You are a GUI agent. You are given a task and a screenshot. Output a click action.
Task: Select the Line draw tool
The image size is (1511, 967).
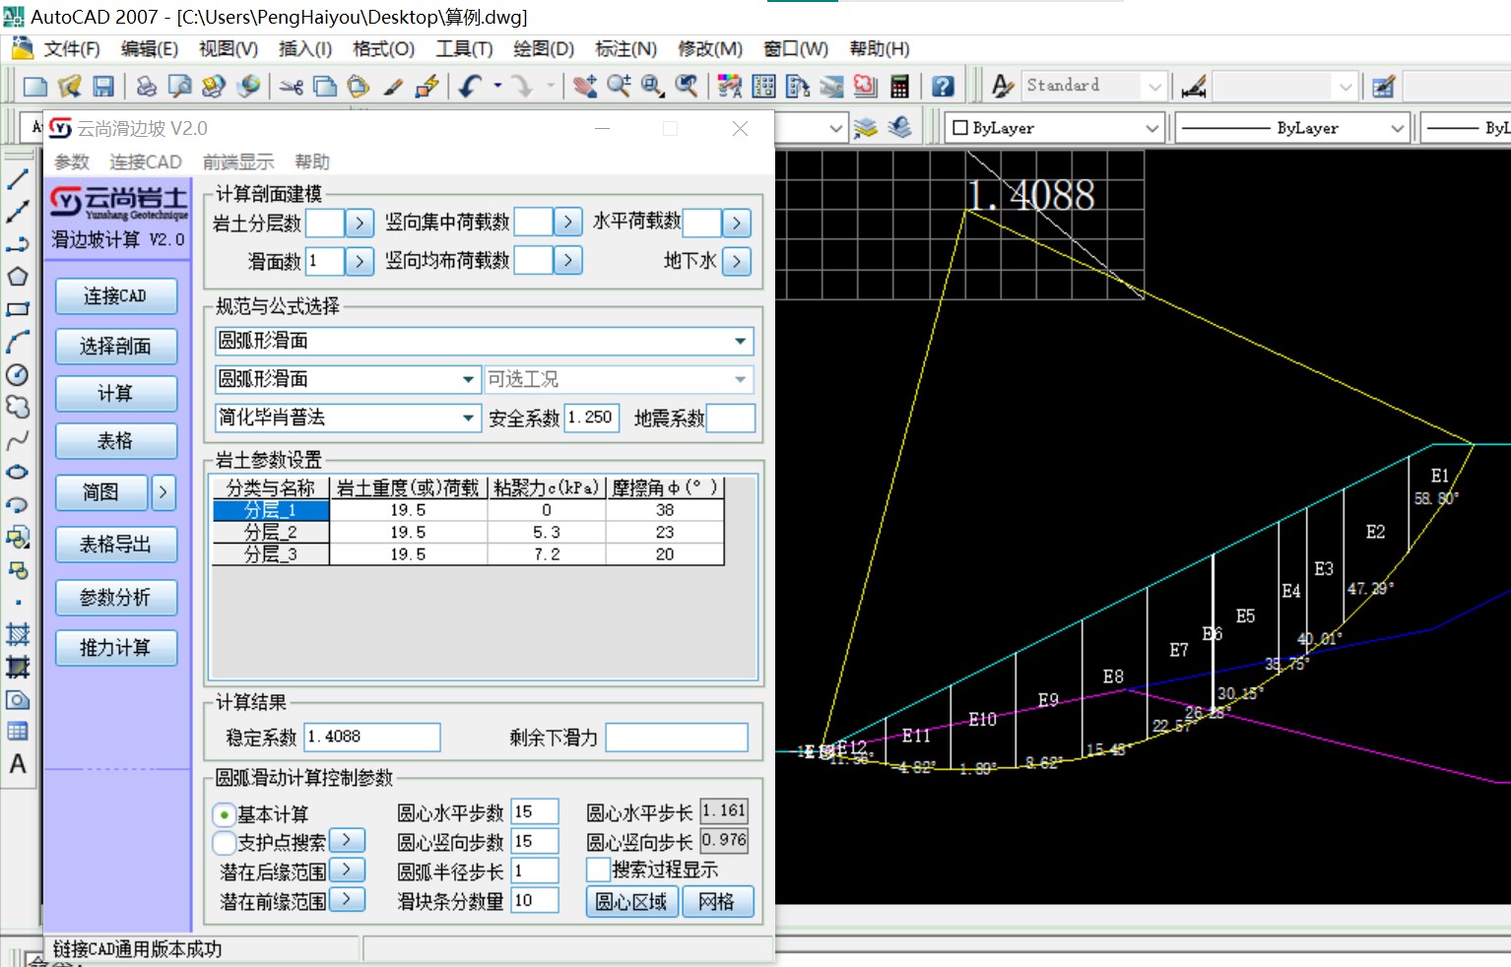coord(18,179)
